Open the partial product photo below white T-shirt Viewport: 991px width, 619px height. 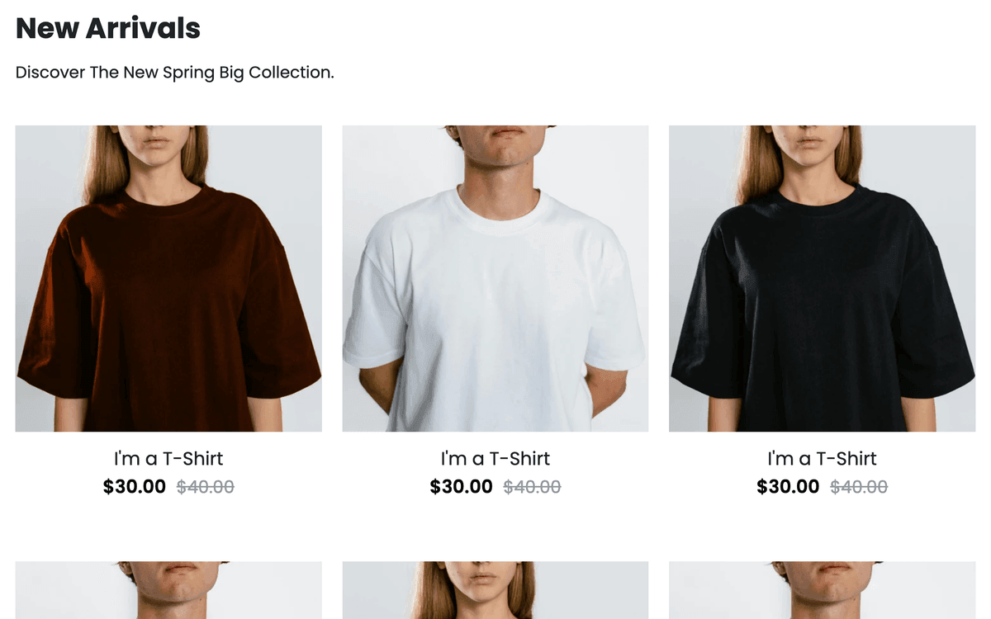pyautogui.click(x=495, y=590)
